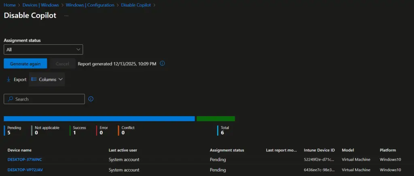The height and width of the screenshot is (176, 414).
Task: Click the Columns list icon
Action: coord(34,79)
